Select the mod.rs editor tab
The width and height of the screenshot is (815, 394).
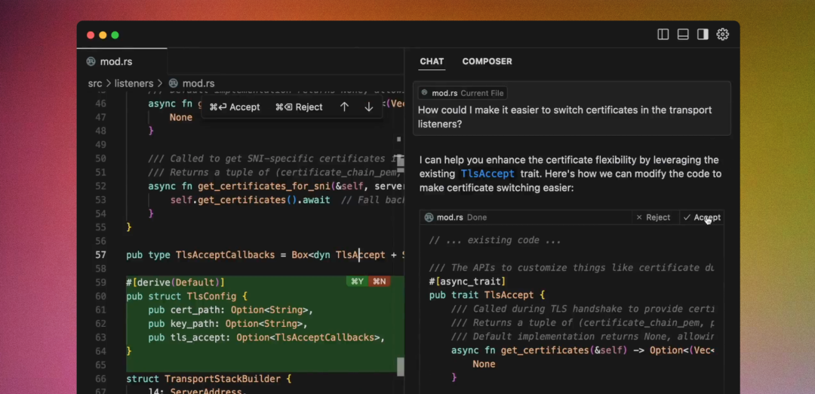click(x=122, y=61)
